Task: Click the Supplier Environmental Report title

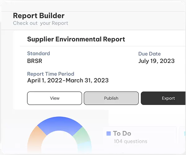Action: coord(76,39)
